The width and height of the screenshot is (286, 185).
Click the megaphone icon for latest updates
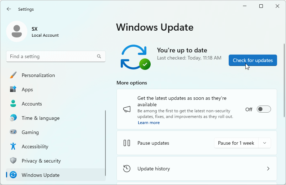[127, 109]
